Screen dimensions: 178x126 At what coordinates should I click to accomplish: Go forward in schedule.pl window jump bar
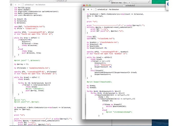coord(19,5)
